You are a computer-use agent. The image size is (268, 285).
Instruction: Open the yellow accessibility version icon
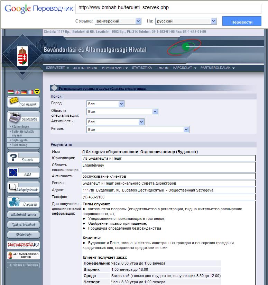[37, 91]
